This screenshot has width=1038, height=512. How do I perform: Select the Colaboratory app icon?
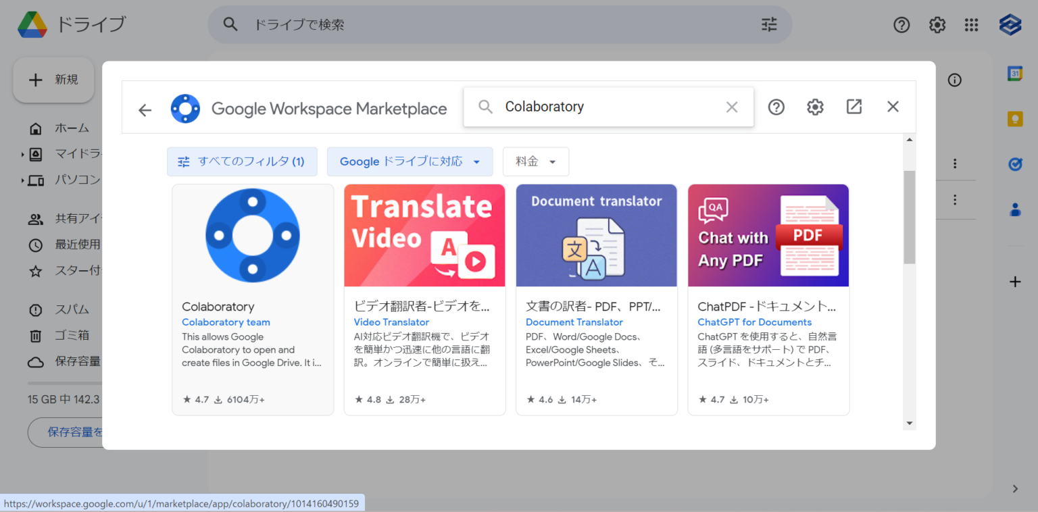click(252, 235)
